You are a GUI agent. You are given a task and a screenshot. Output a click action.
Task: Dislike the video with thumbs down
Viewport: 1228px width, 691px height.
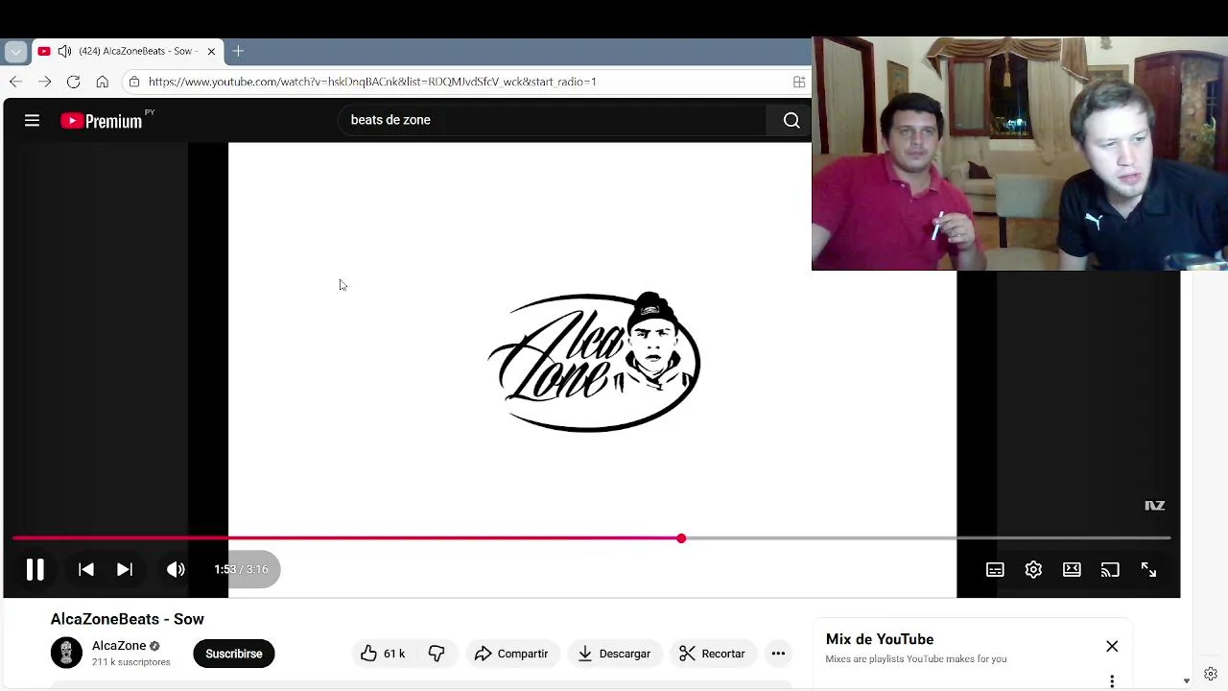coord(437,654)
